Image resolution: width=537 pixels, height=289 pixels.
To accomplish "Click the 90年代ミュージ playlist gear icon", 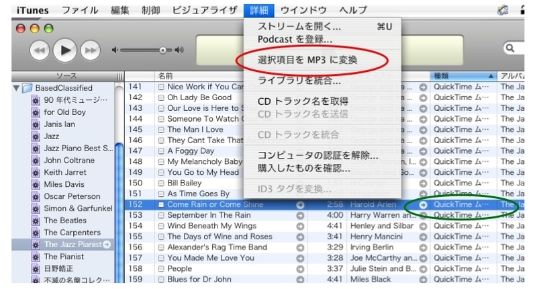I will pyautogui.click(x=36, y=100).
